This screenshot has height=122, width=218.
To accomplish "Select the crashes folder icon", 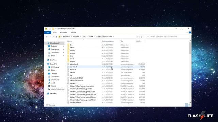I will [68, 53].
